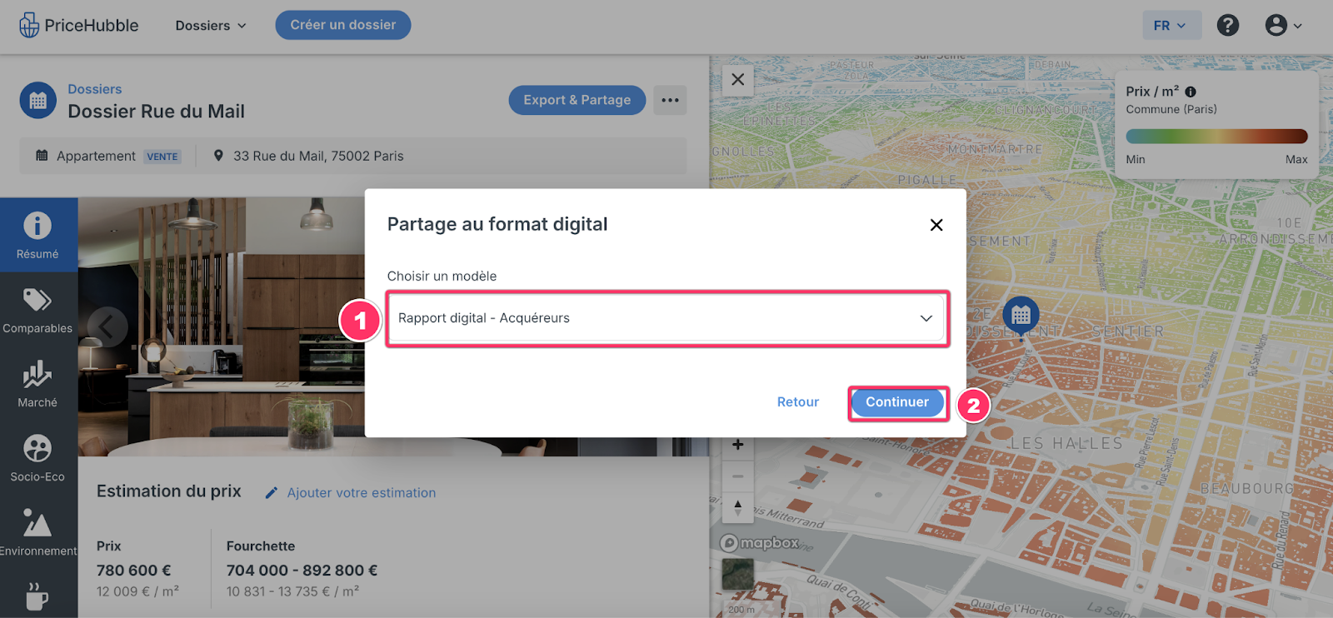Open the three-dot more options menu
Screen dimensions: 1333x618
[670, 100]
